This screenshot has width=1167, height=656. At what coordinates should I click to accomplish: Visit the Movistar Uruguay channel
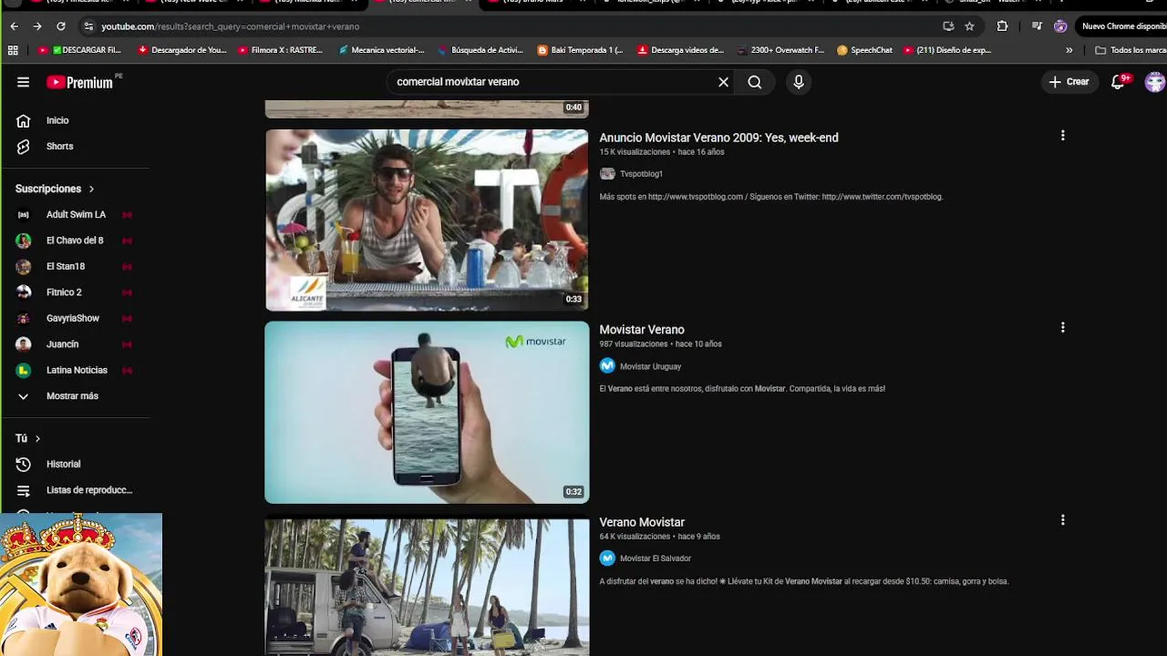coord(650,366)
